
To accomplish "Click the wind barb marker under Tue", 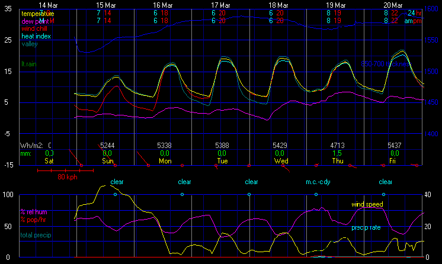I will [216, 165].
